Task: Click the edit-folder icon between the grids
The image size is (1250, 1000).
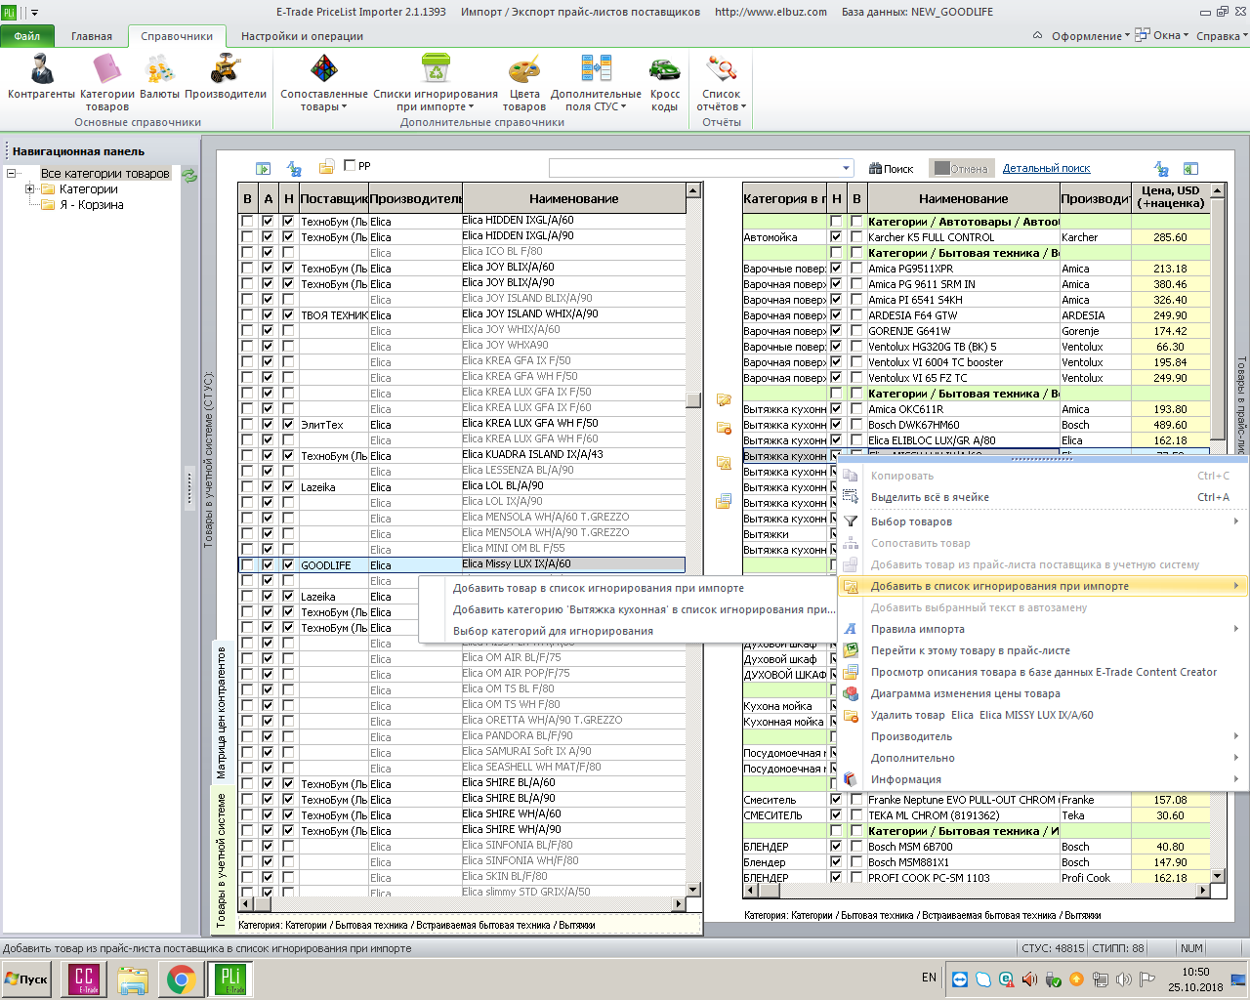Action: 724,399
